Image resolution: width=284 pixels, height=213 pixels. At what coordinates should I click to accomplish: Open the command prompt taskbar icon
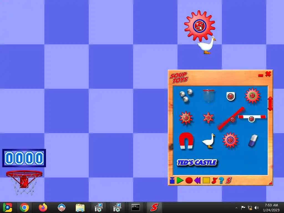tap(136, 207)
